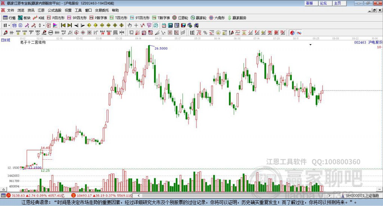This screenshot has width=383, height=206.
Task: Click the 3138.63 index value in status bar
Action: click(x=18, y=196)
